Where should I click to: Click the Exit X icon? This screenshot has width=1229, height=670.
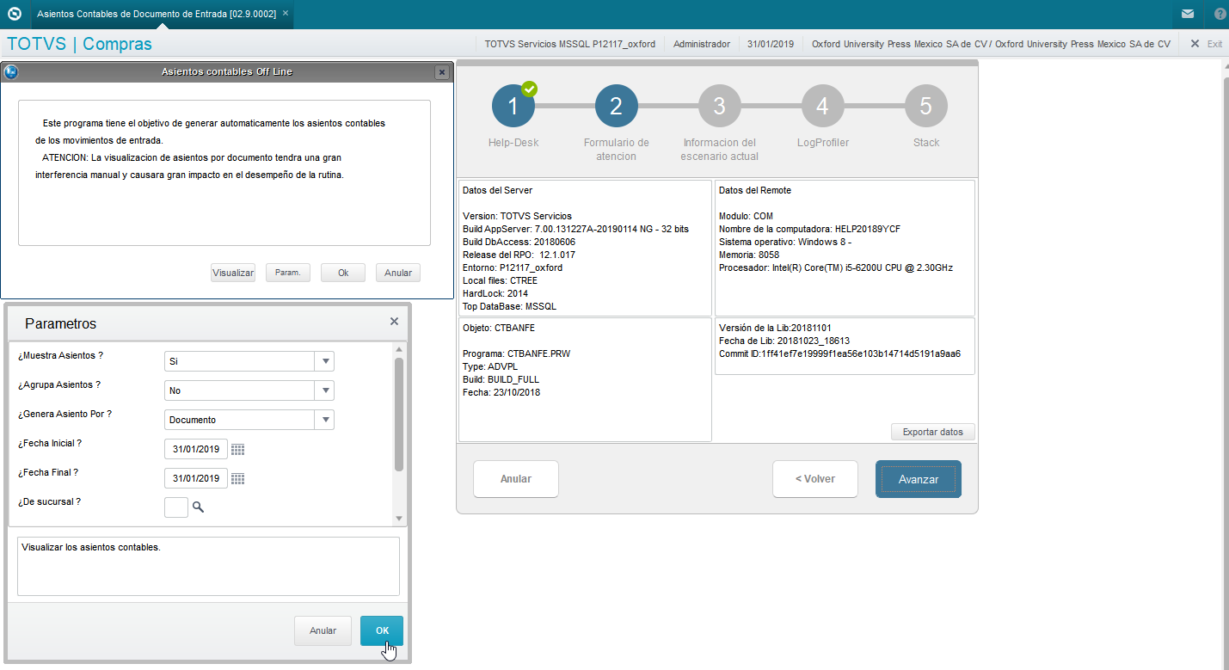click(1195, 44)
